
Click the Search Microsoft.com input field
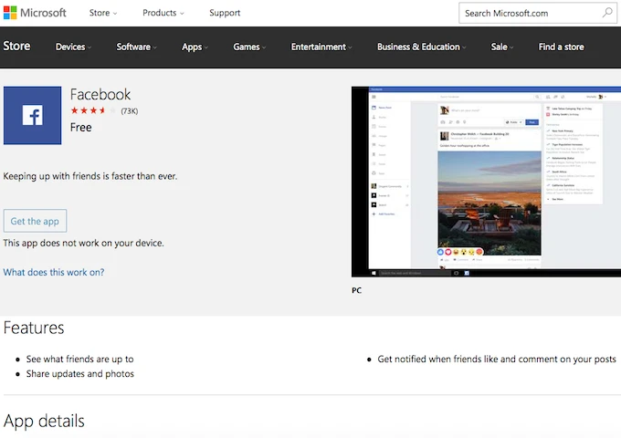530,13
